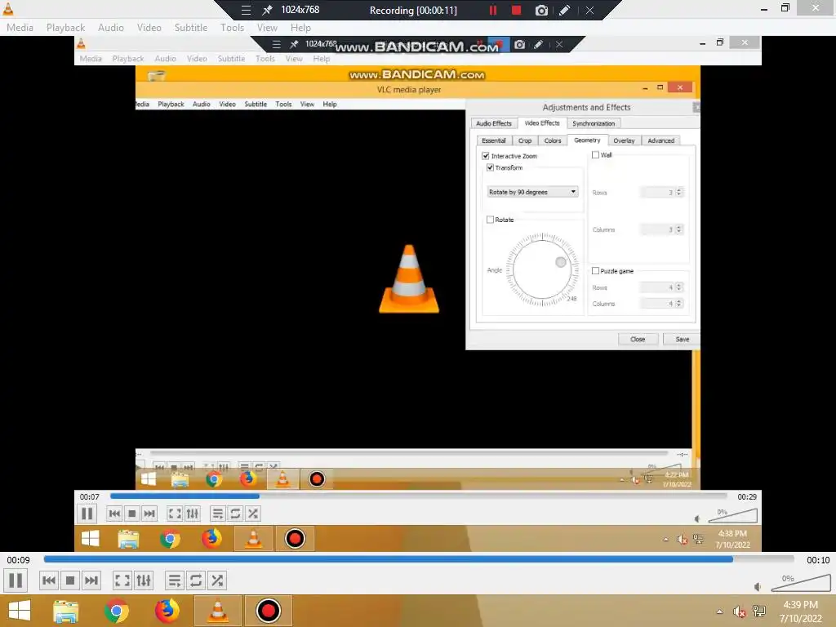The height and width of the screenshot is (627, 836).
Task: Click the Save button in Adjustments dialog
Action: pyautogui.click(x=682, y=339)
